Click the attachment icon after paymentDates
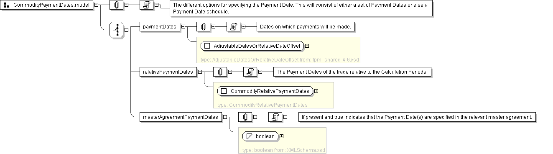Image resolution: width=553 pixels, height=154 pixels. pyautogui.click(x=203, y=27)
